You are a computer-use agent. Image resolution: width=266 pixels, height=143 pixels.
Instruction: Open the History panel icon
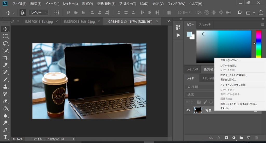pos(178,27)
